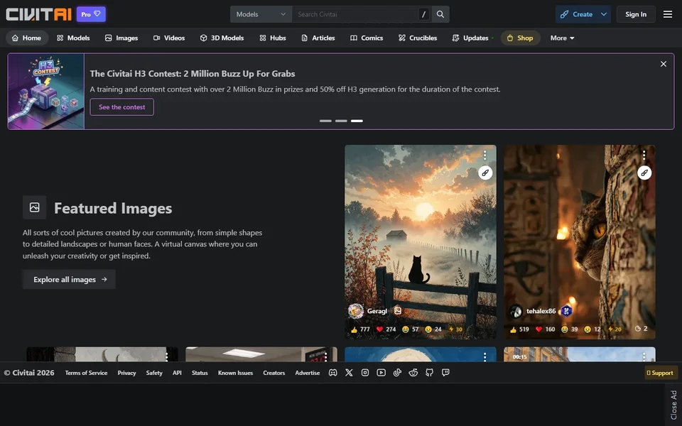This screenshot has height=426, width=682.
Task: Dismiss the H3 Contest banner
Action: 664,64
